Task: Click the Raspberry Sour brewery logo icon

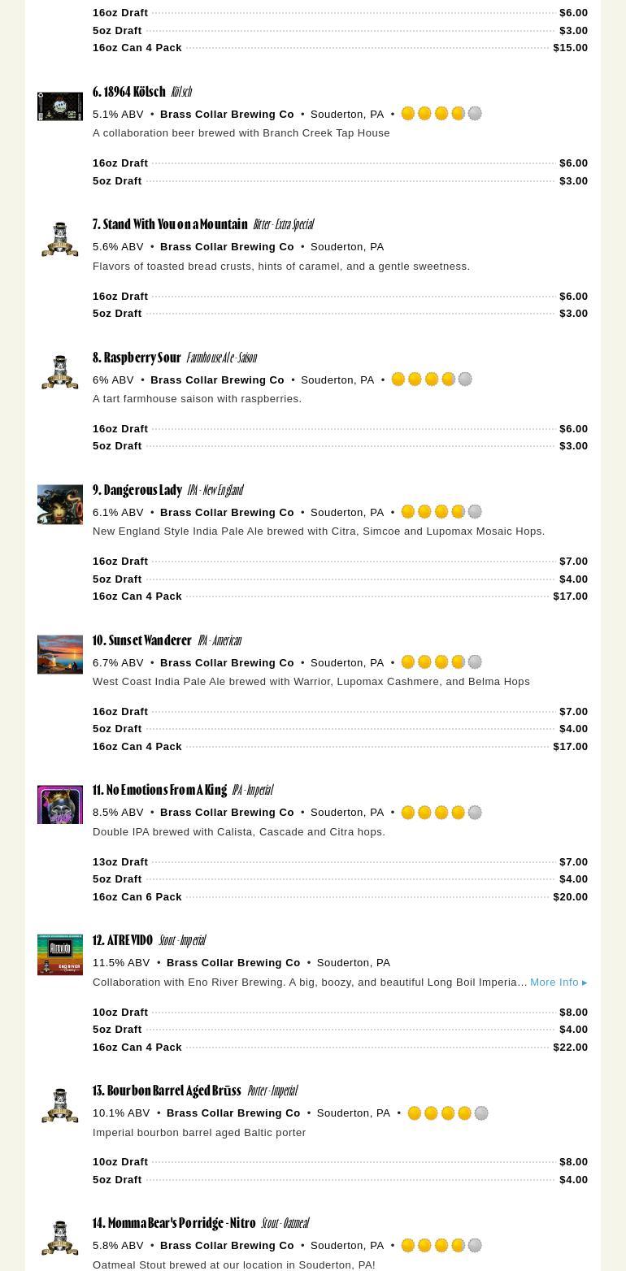Action: (x=60, y=372)
